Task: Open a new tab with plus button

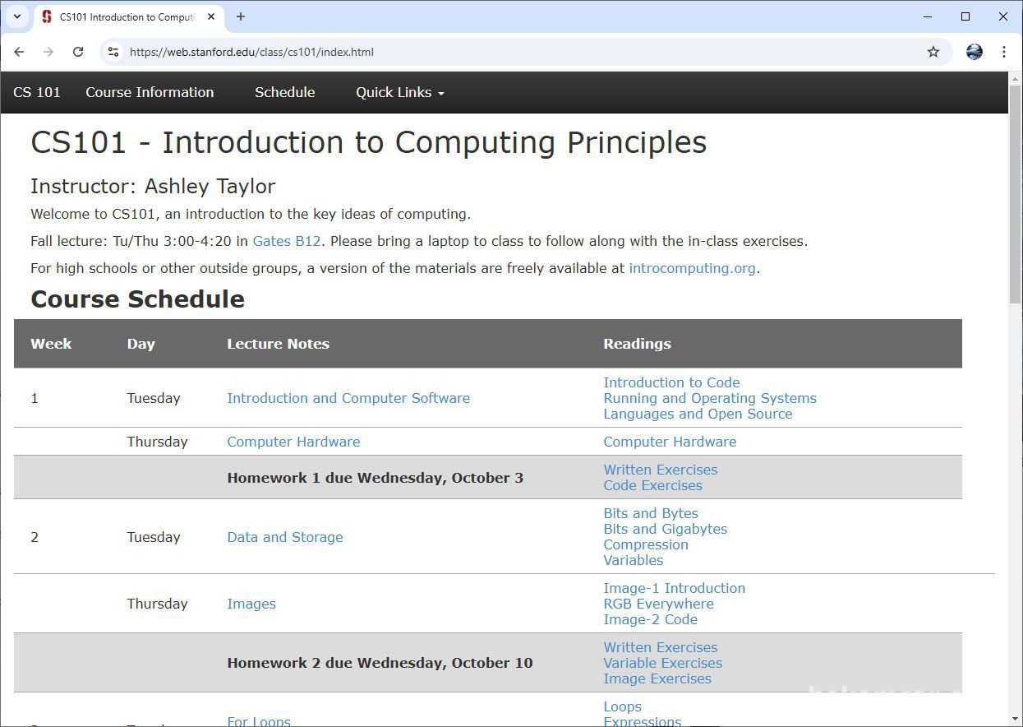Action: tap(241, 16)
